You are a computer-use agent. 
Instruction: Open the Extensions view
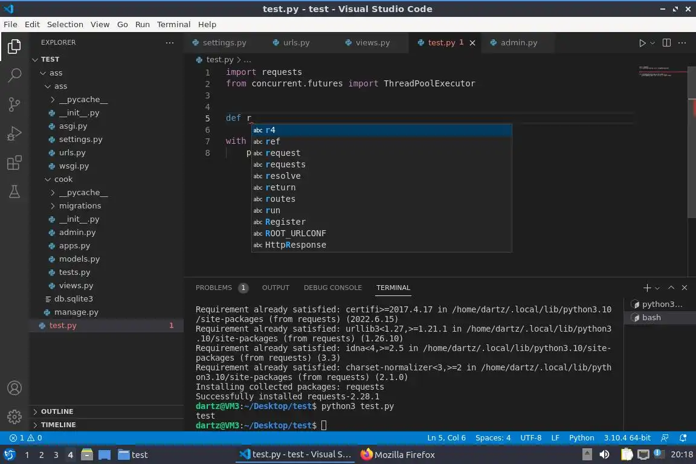click(14, 163)
